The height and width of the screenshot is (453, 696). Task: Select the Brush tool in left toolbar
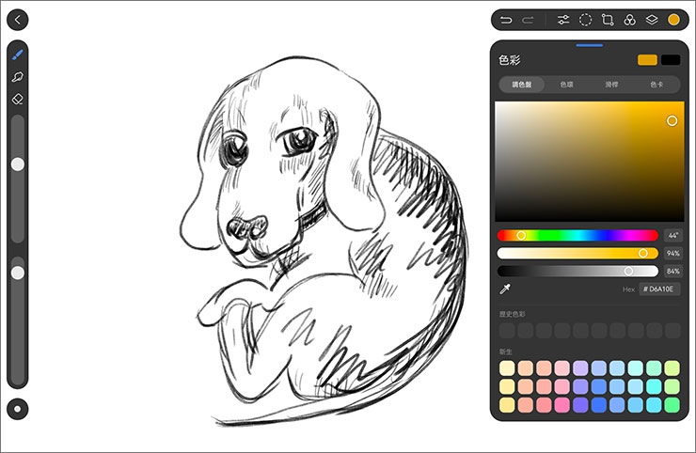point(17,55)
